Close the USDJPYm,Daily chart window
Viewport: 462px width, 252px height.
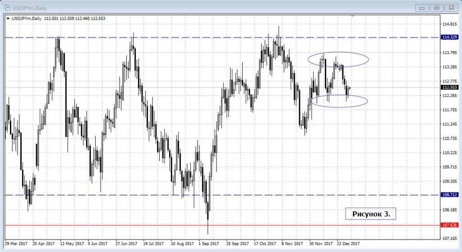(450, 7)
